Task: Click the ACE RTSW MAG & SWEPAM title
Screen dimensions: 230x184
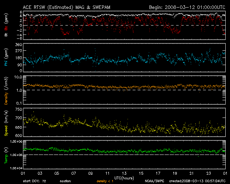Action: [68, 7]
